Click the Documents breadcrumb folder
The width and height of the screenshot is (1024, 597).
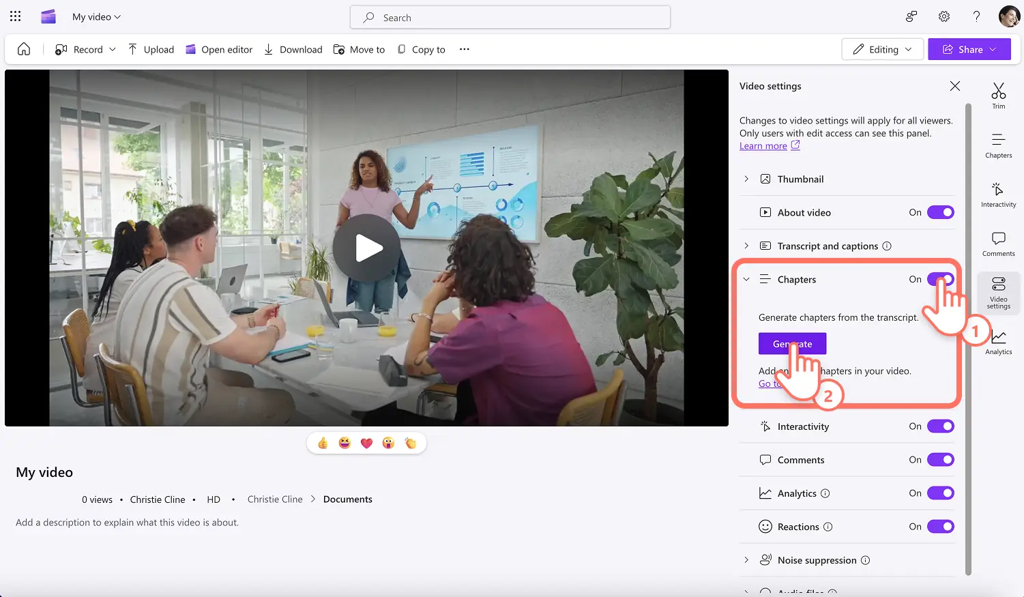pyautogui.click(x=348, y=499)
